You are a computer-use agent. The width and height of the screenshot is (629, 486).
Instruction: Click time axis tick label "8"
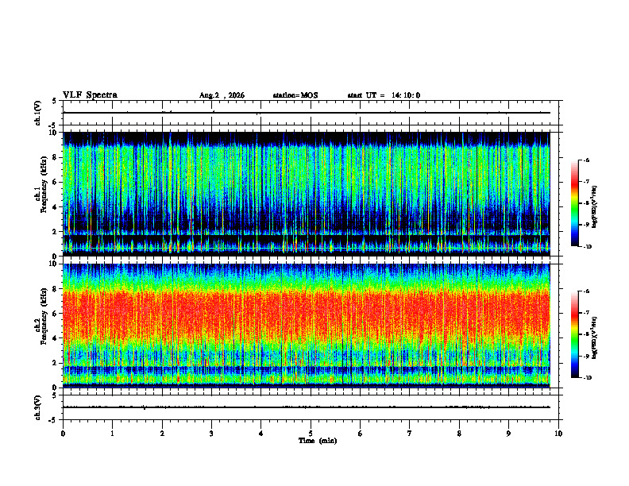coord(459,434)
